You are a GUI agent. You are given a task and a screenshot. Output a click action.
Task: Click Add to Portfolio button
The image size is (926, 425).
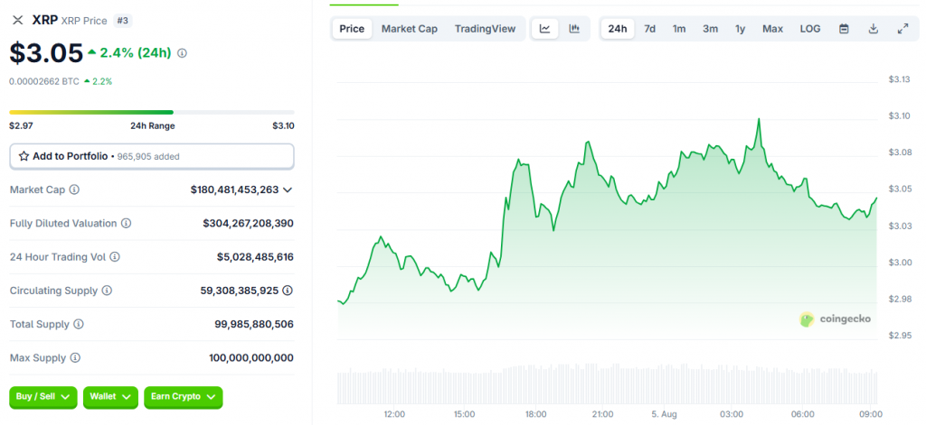coord(151,156)
